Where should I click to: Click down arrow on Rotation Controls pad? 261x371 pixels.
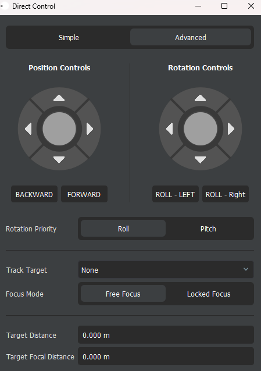200,160
